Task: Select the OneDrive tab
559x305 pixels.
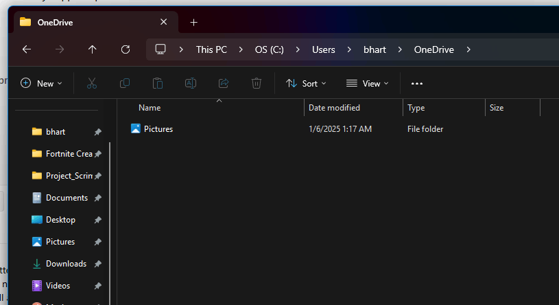Action: pos(95,22)
